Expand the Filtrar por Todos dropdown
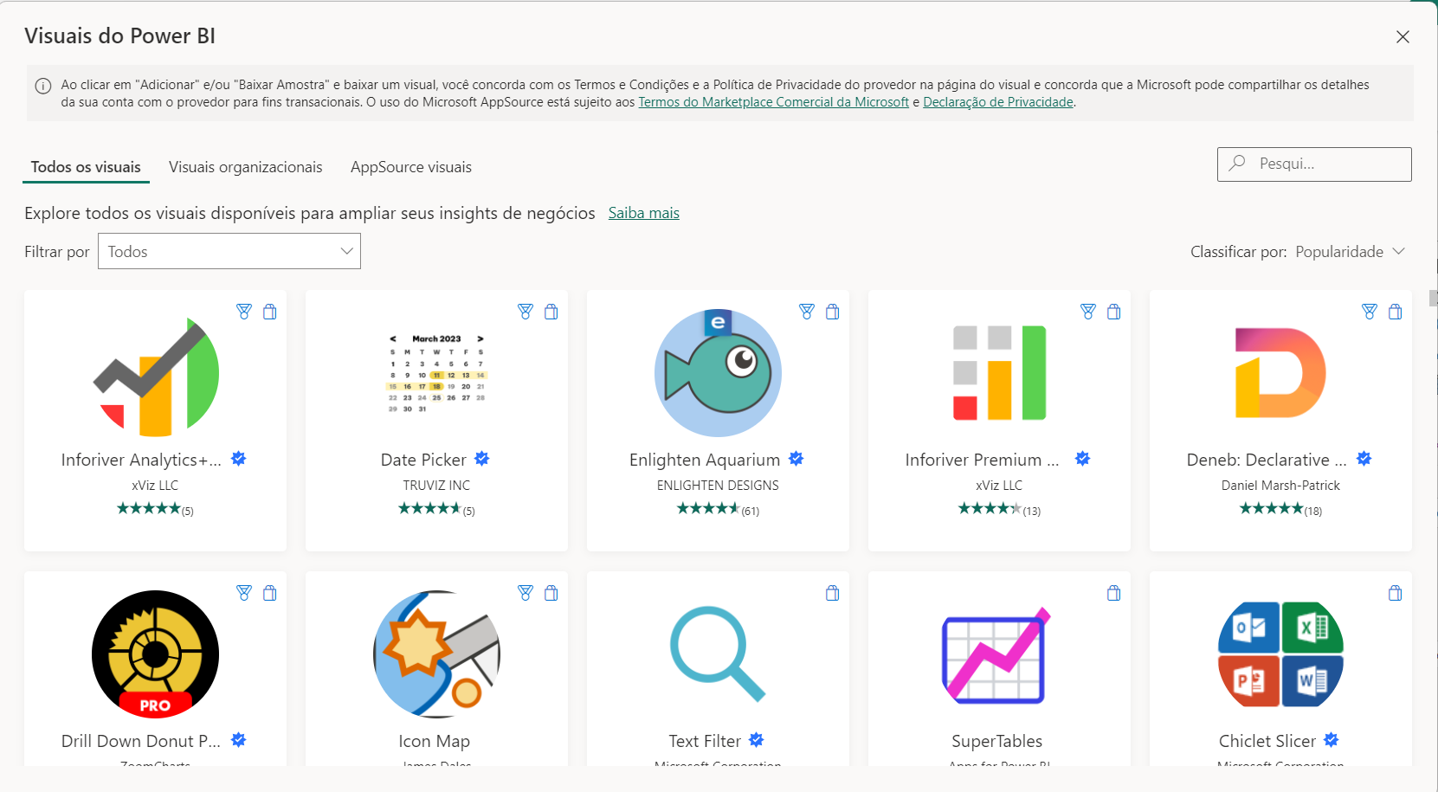1438x792 pixels. click(229, 251)
